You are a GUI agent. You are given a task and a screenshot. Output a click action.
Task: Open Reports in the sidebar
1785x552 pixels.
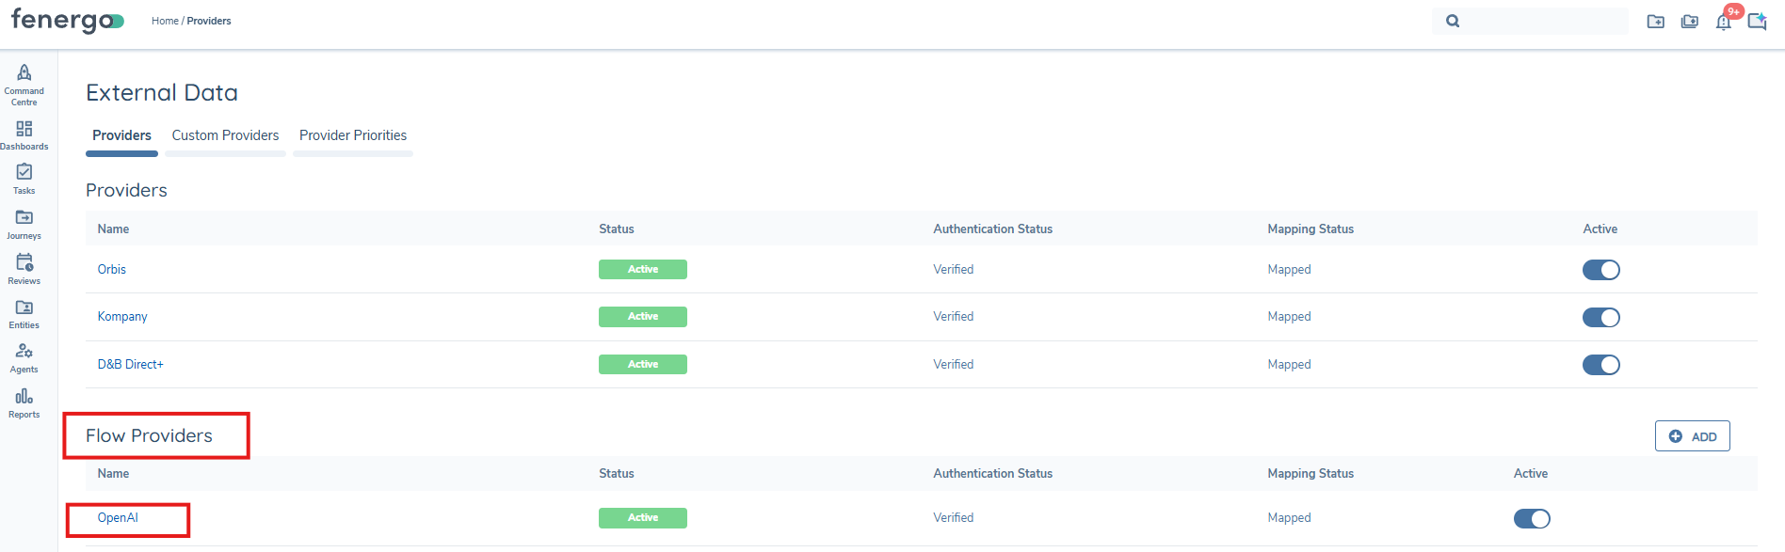(x=24, y=403)
